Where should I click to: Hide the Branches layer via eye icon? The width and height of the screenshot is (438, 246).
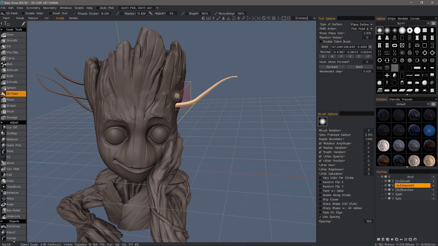pos(386,190)
